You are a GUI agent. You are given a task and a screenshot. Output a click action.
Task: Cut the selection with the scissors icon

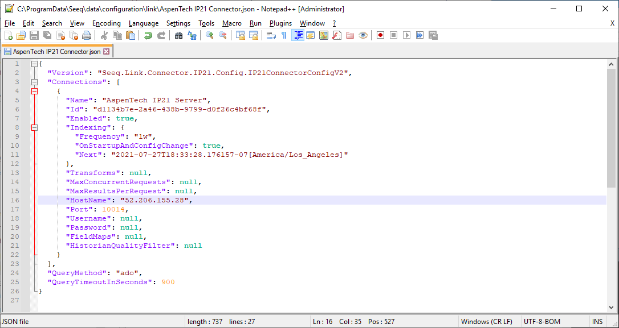click(104, 35)
